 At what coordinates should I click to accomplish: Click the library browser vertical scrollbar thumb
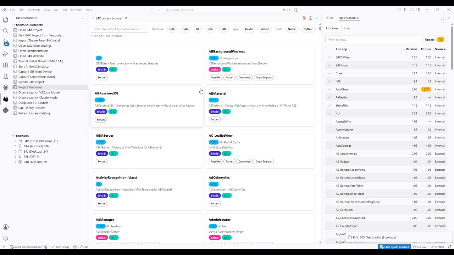coord(320,28)
